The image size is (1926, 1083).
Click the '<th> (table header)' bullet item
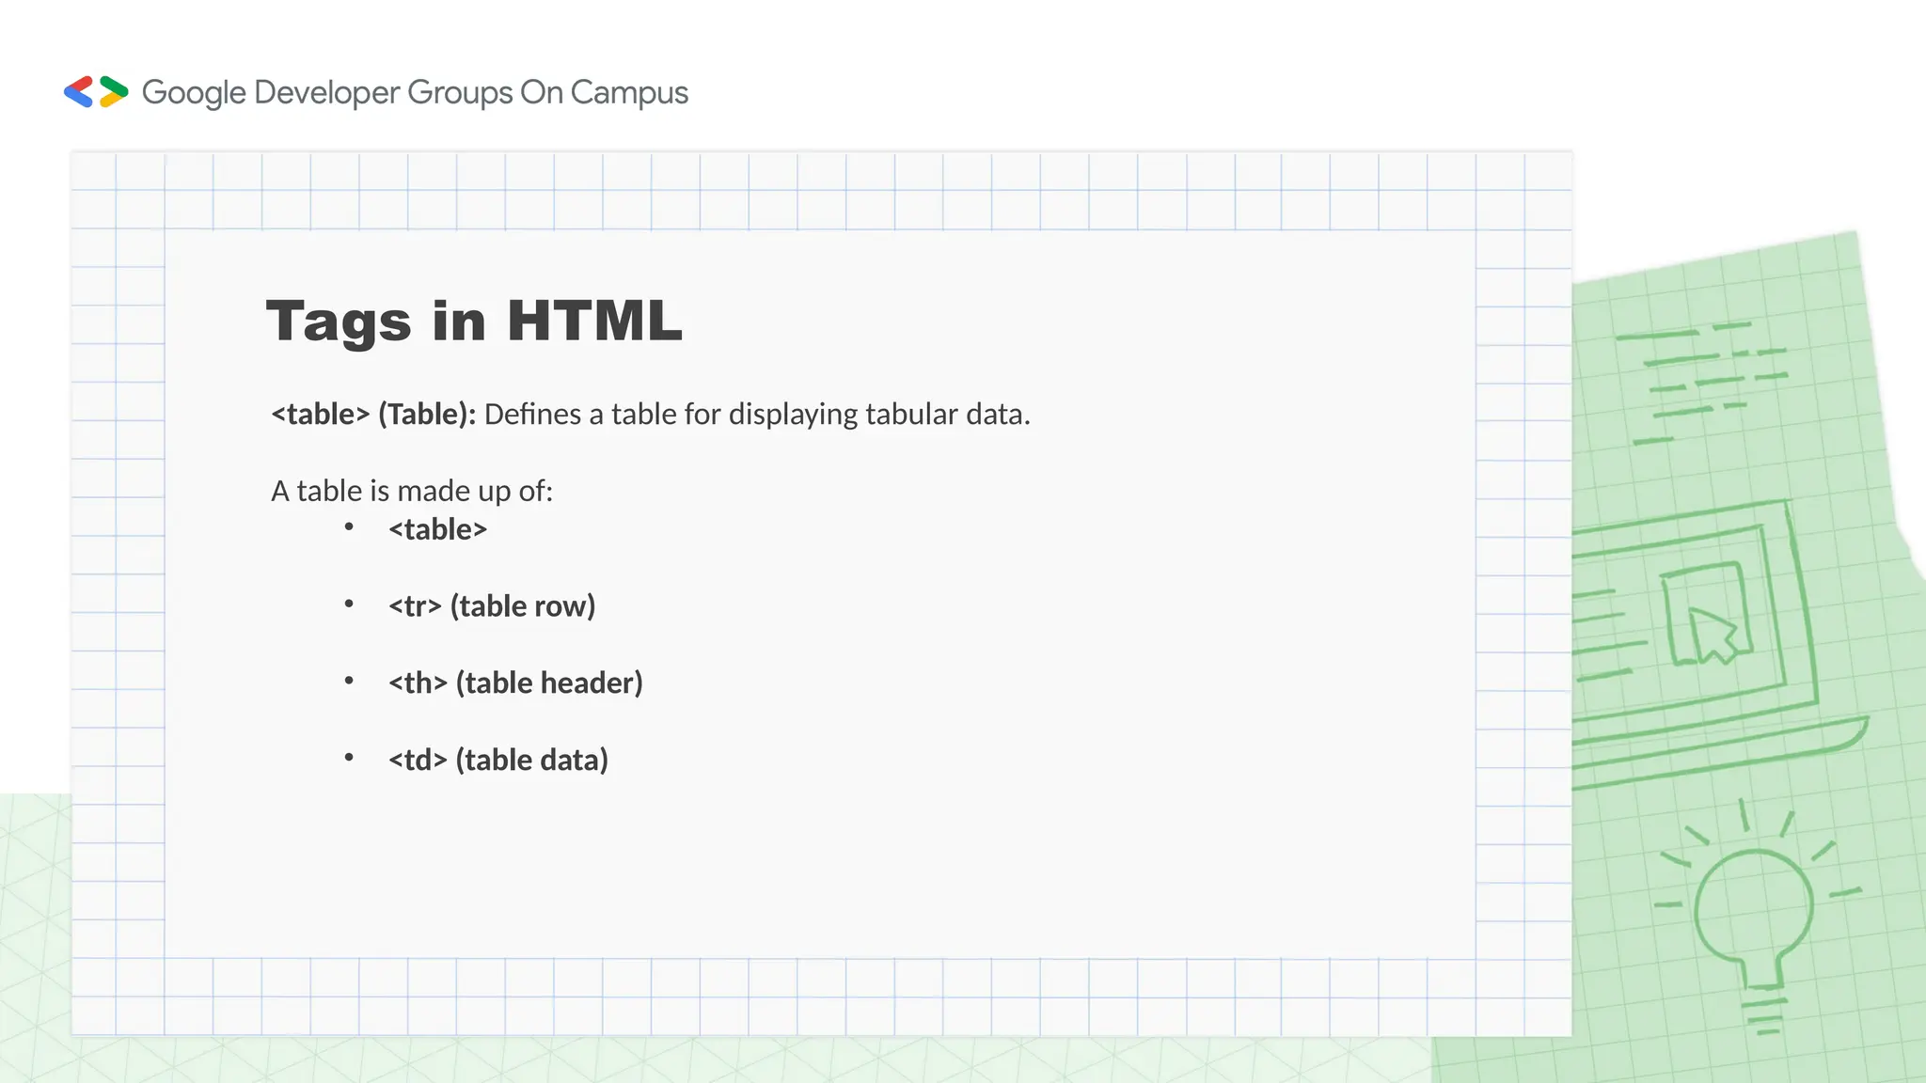tap(515, 683)
